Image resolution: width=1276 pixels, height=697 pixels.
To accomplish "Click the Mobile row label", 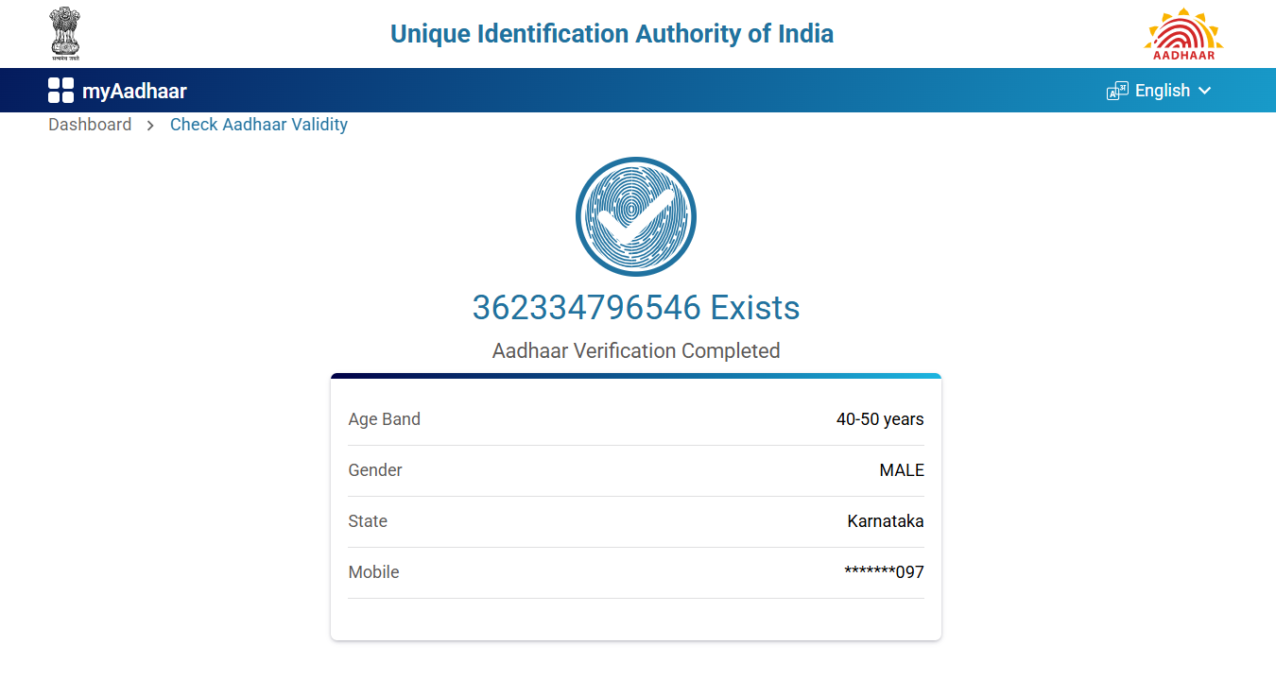I will click(x=374, y=572).
